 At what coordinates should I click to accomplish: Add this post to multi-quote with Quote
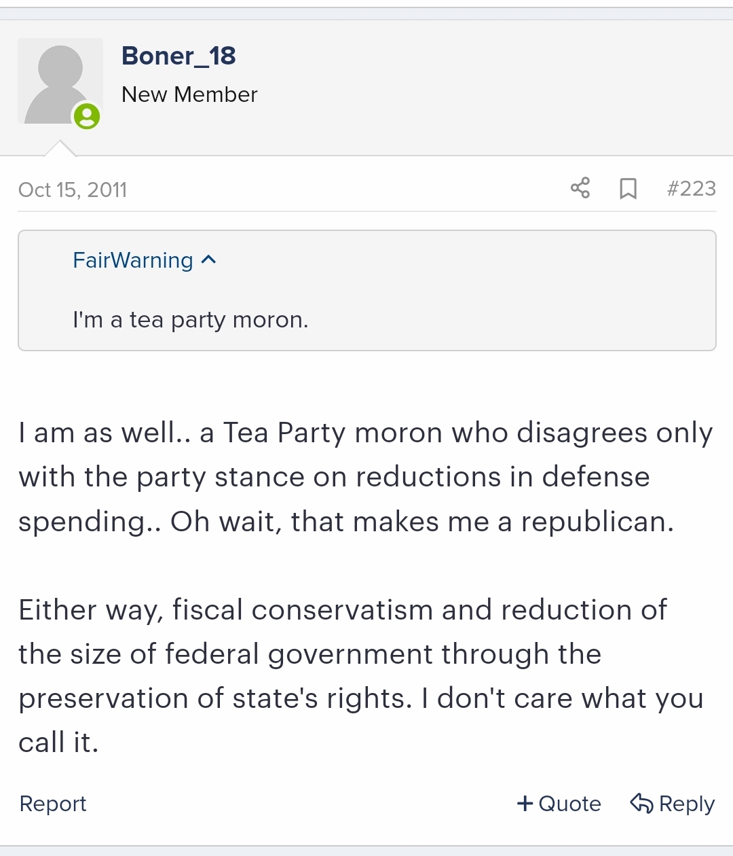tap(559, 804)
